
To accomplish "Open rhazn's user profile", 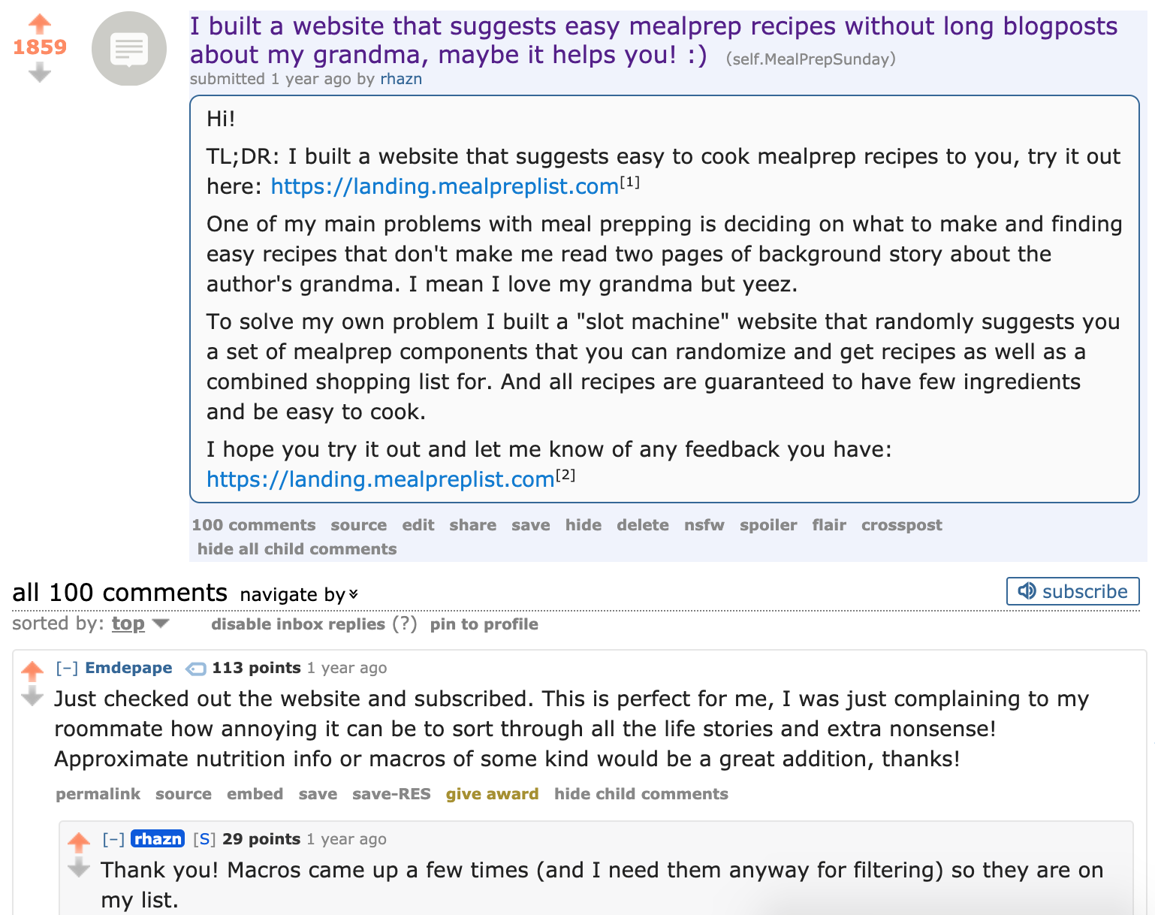I will tap(400, 78).
